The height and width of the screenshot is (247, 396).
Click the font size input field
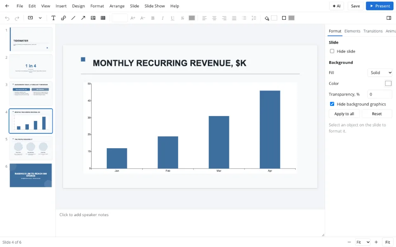(x=120, y=18)
